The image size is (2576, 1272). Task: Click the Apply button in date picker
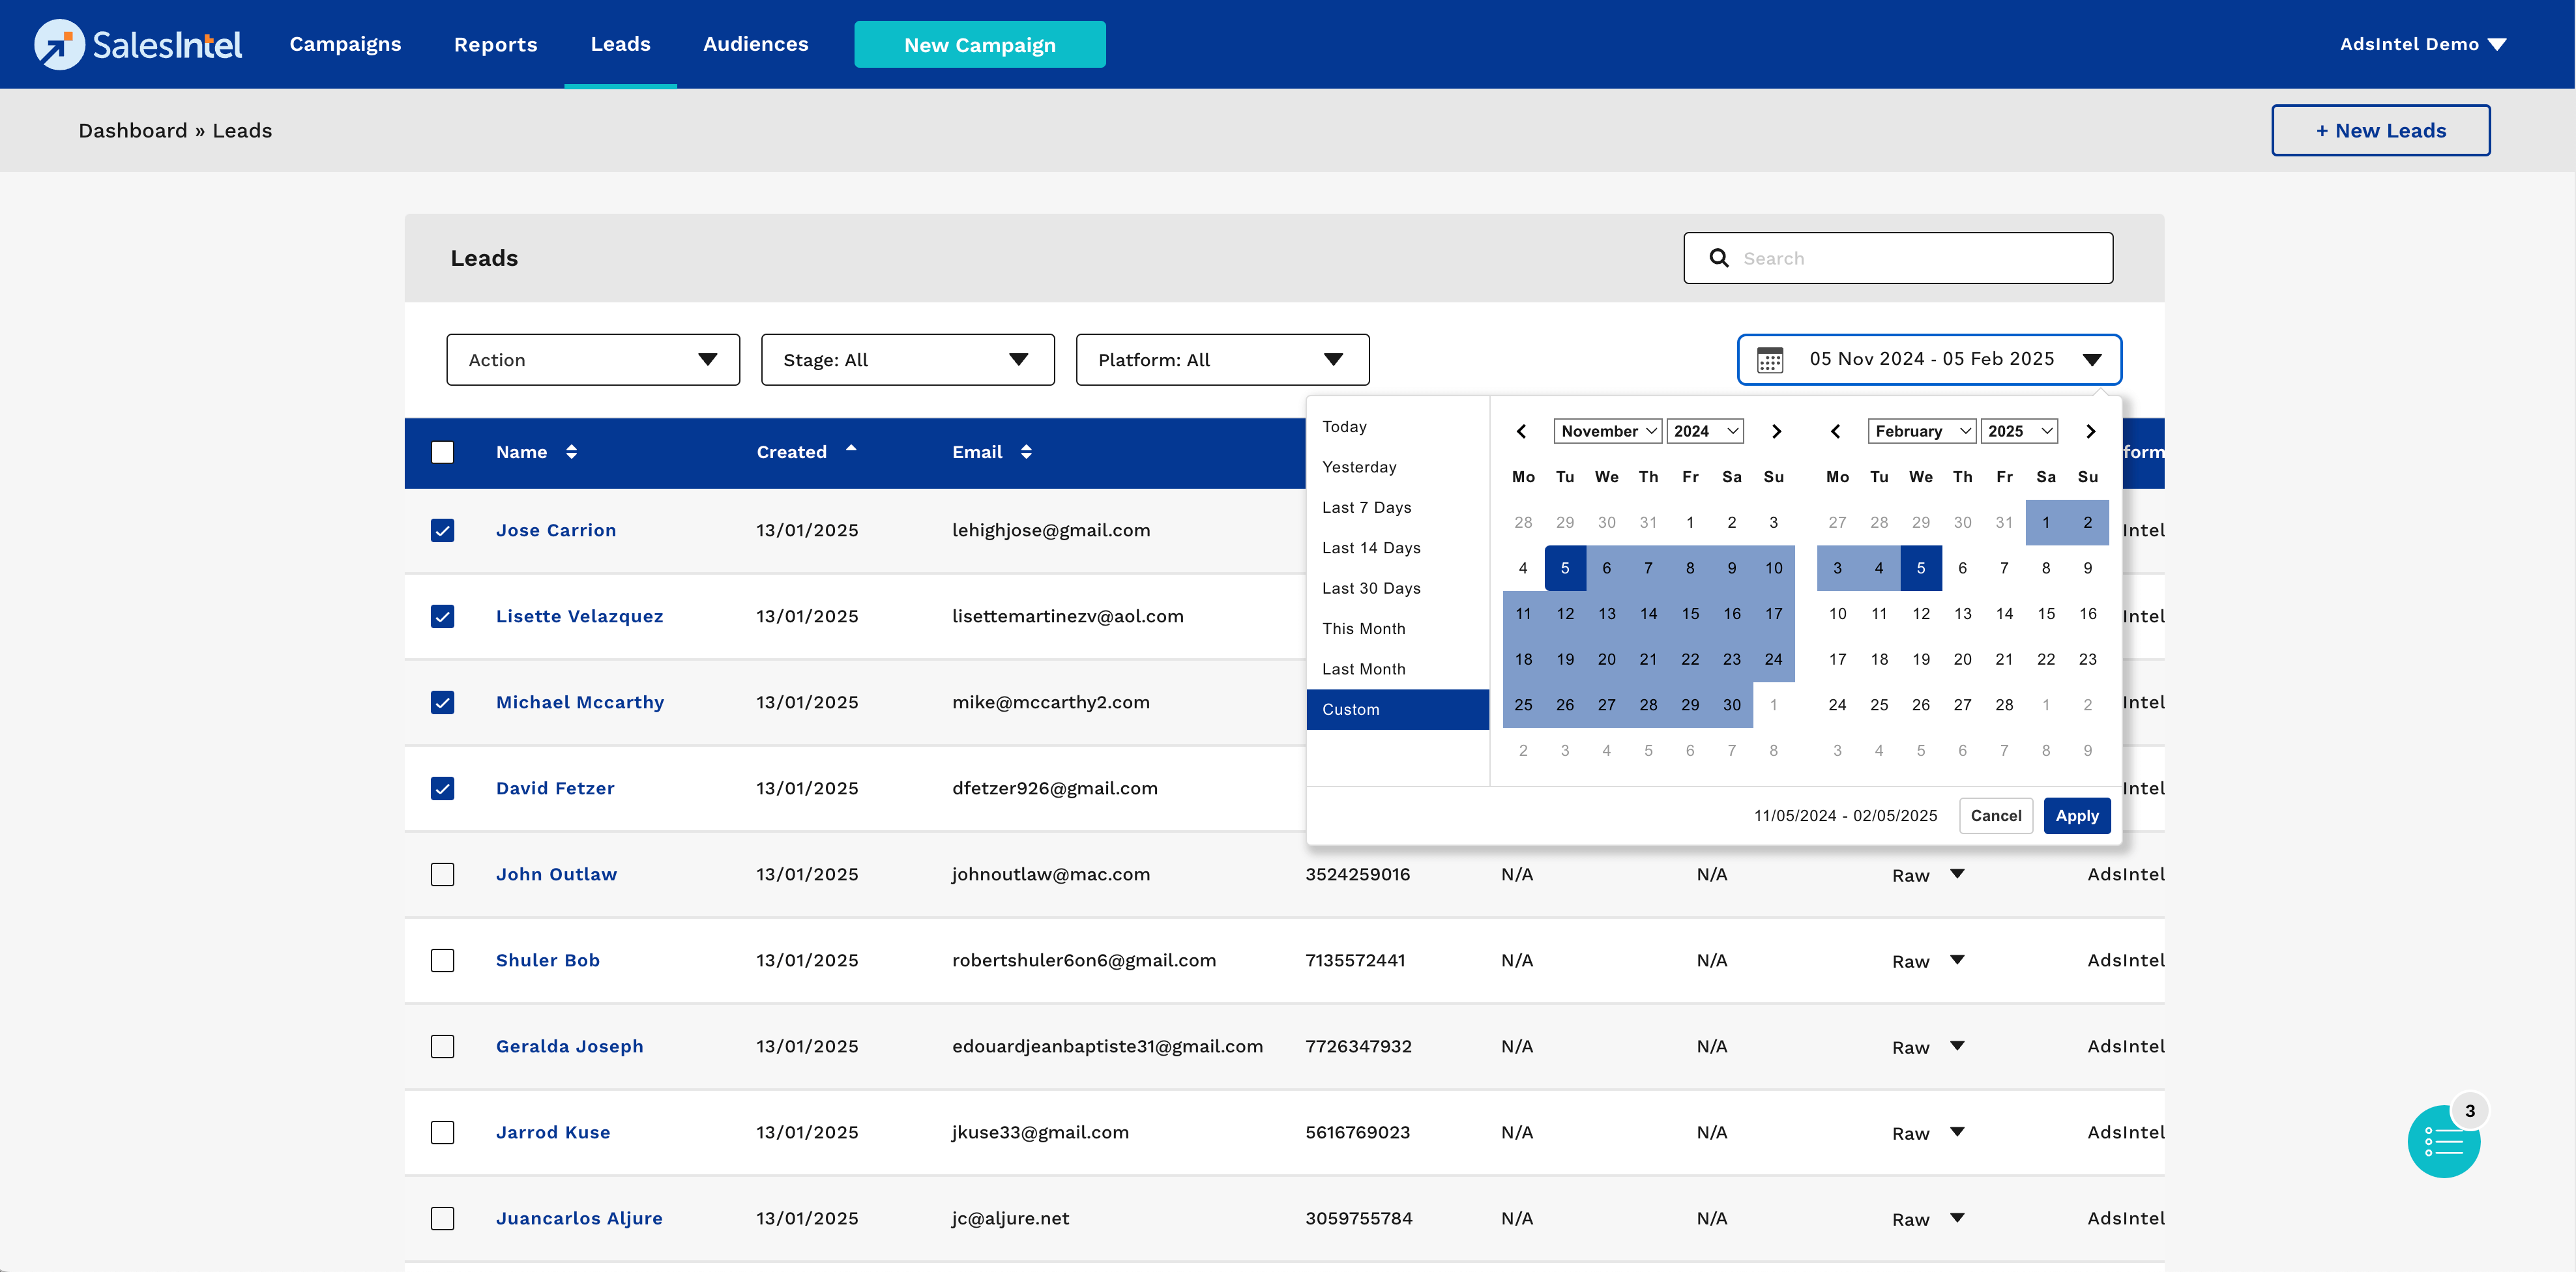[2076, 816]
